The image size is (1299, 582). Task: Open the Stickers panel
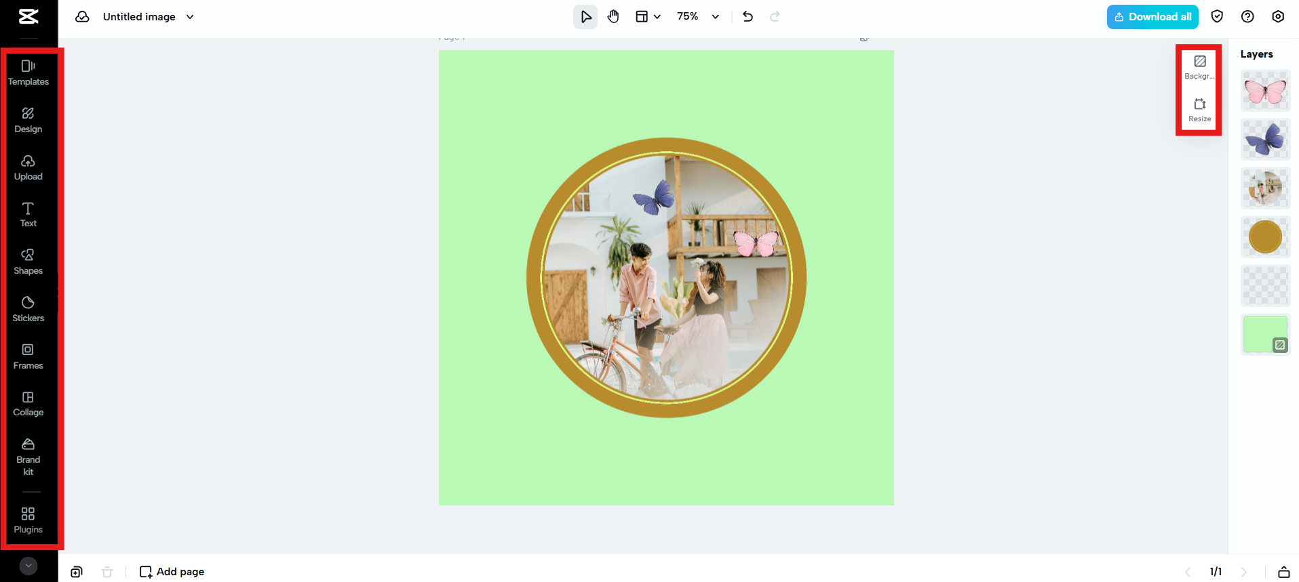tap(28, 310)
